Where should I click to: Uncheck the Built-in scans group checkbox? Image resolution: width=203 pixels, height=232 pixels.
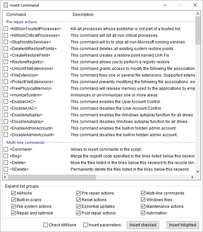click(13, 200)
